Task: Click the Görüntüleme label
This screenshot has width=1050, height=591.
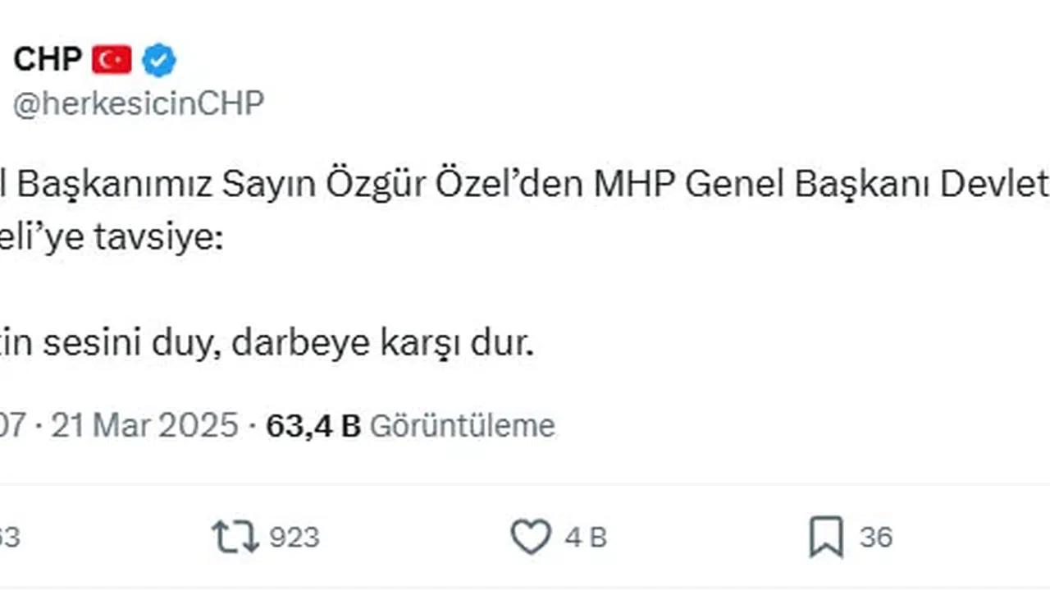Action: (463, 426)
